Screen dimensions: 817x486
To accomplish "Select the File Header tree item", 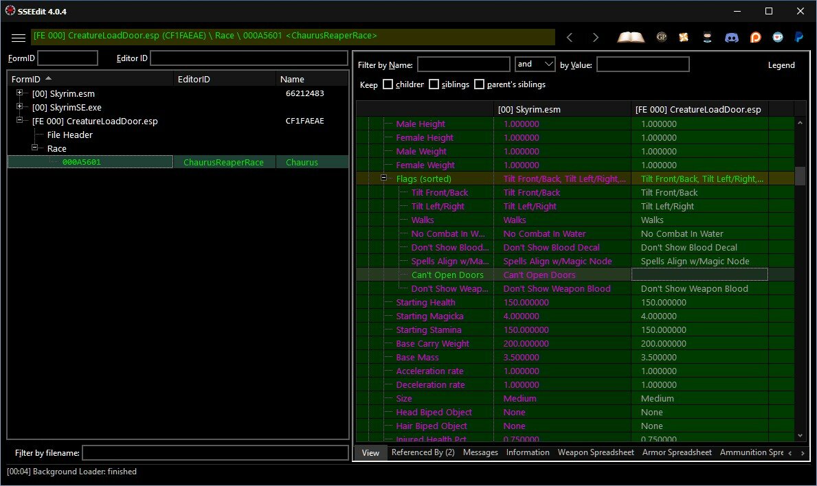I will tap(70, 135).
